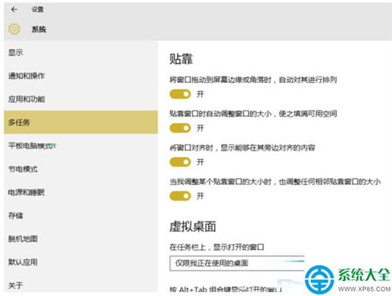Select 显示 in sidebar
The width and height of the screenshot is (392, 296).
coord(16,53)
